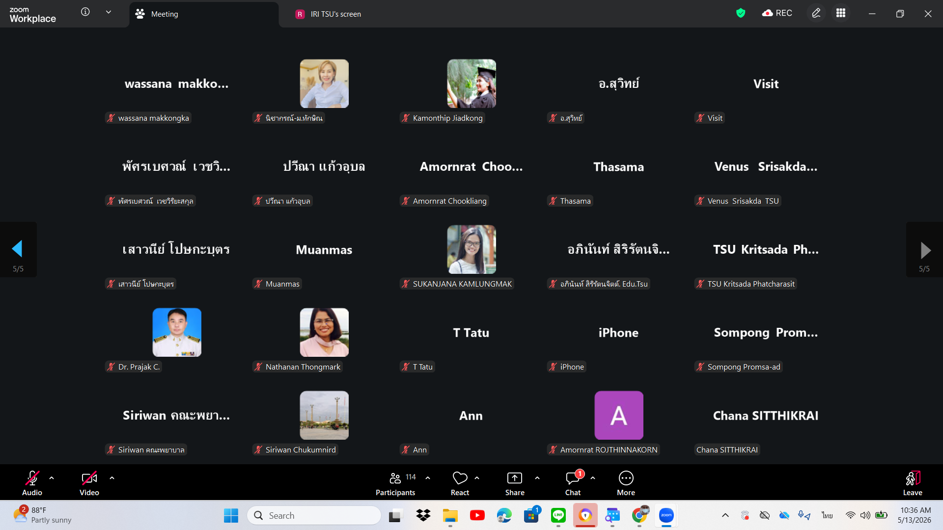Image resolution: width=943 pixels, height=530 pixels.
Task: Click Ann participant name label
Action: pos(414,450)
